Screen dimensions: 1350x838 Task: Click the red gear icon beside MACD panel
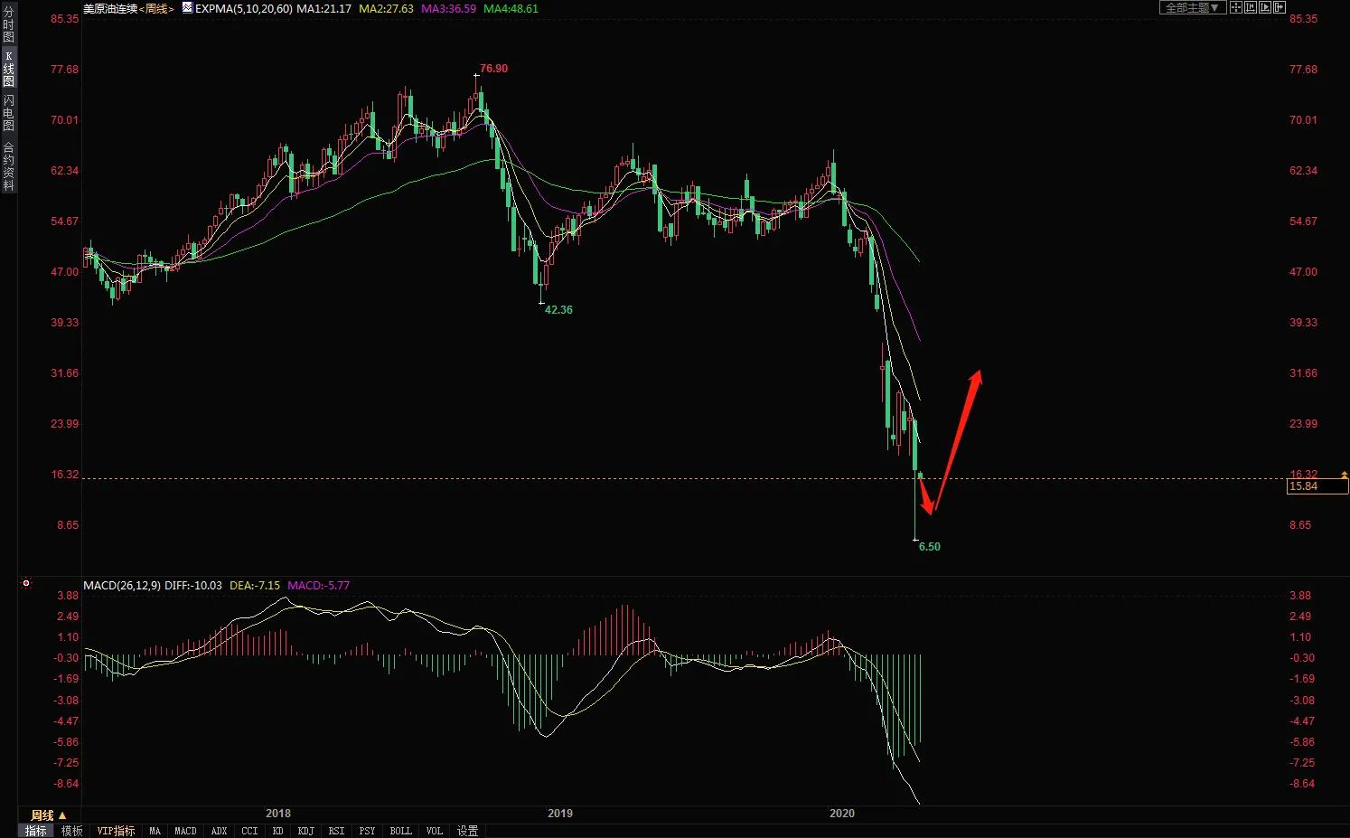click(x=26, y=583)
